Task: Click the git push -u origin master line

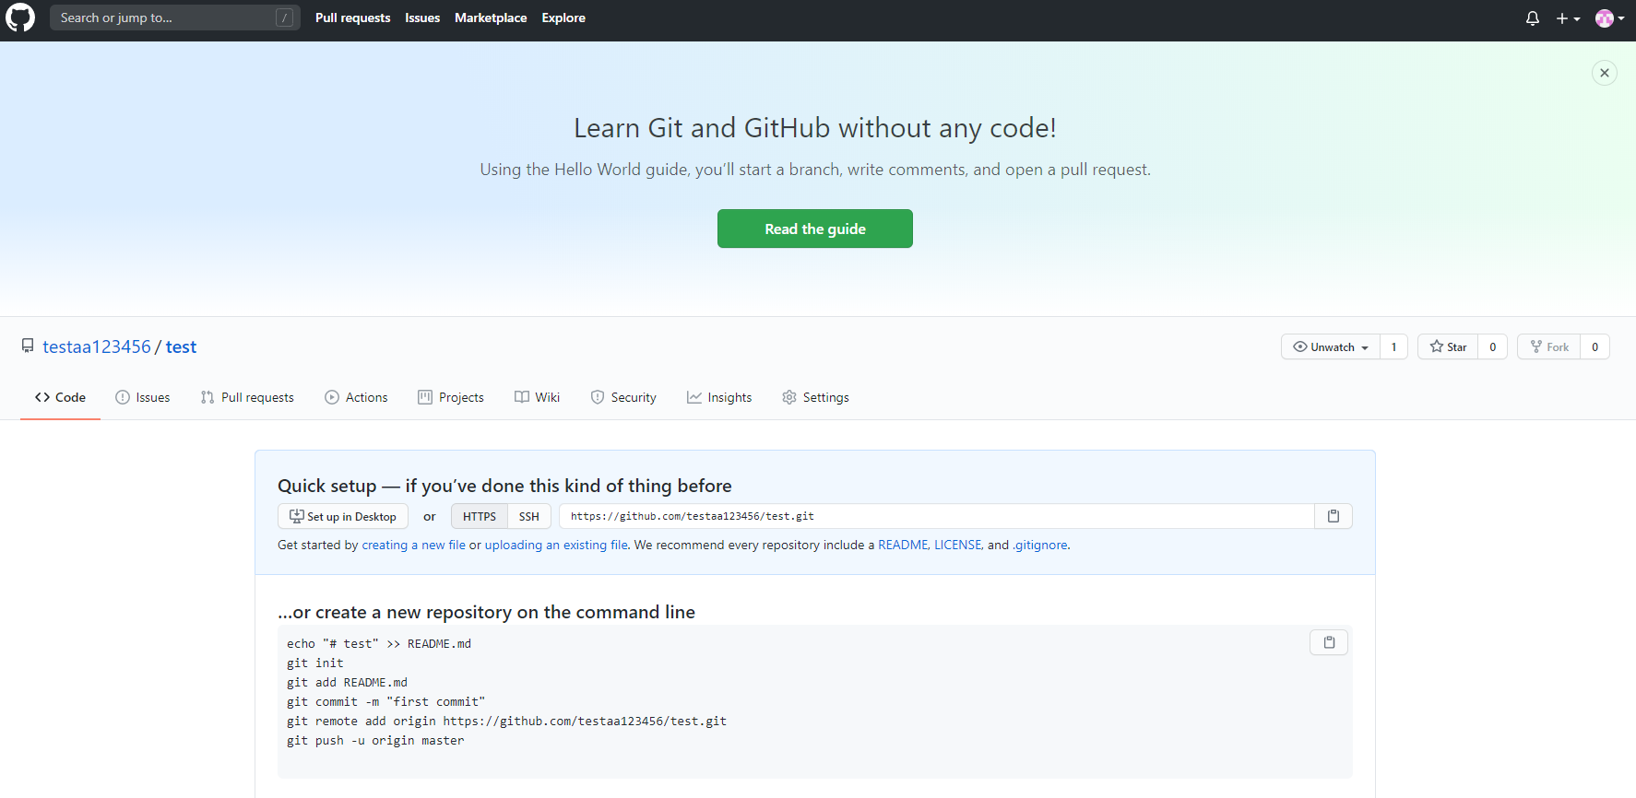Action: pyautogui.click(x=375, y=740)
